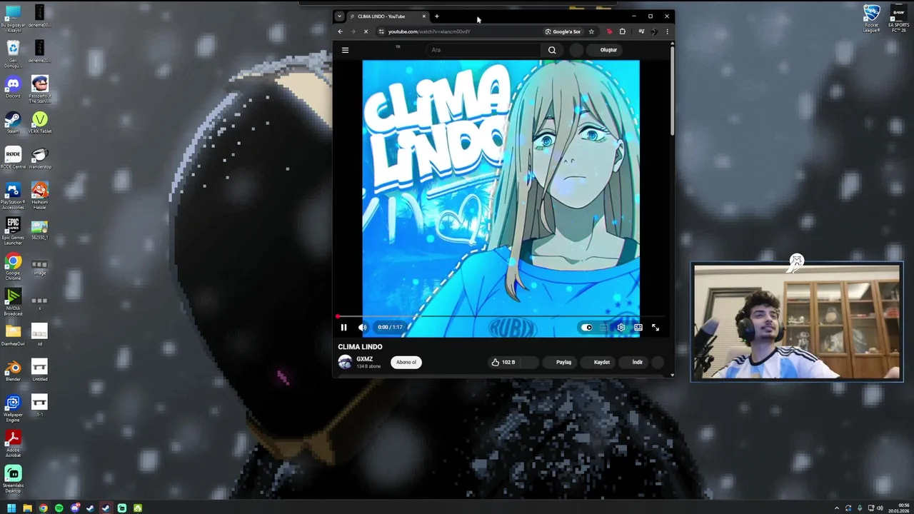Go back to previous page in Chrome
This screenshot has height=514, width=914.
pyautogui.click(x=340, y=31)
